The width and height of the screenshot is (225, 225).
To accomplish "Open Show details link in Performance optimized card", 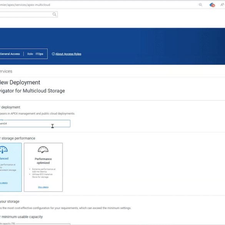I will [43, 187].
